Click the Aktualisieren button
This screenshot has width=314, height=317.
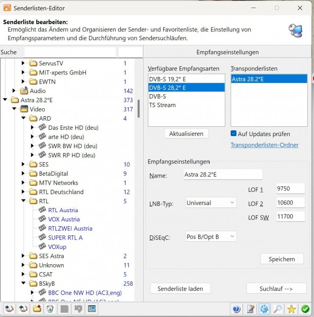tap(186, 134)
